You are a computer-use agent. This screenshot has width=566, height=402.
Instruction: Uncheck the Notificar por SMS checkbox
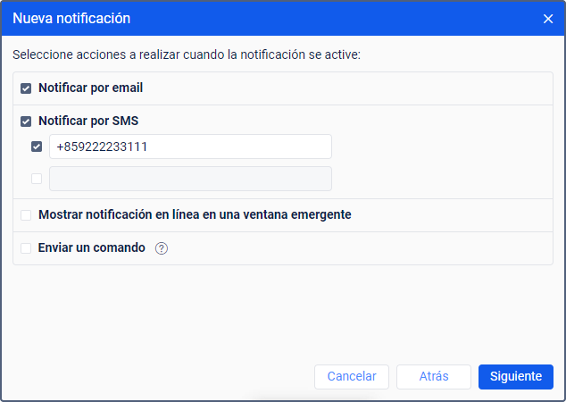point(26,121)
